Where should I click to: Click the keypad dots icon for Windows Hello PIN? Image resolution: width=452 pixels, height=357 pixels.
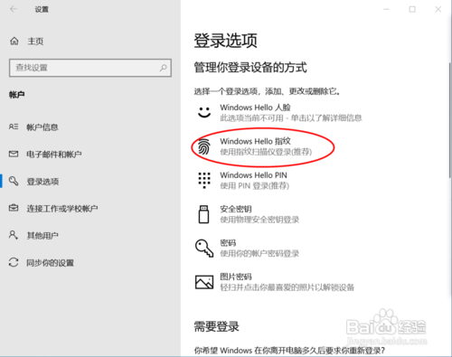coord(204,180)
